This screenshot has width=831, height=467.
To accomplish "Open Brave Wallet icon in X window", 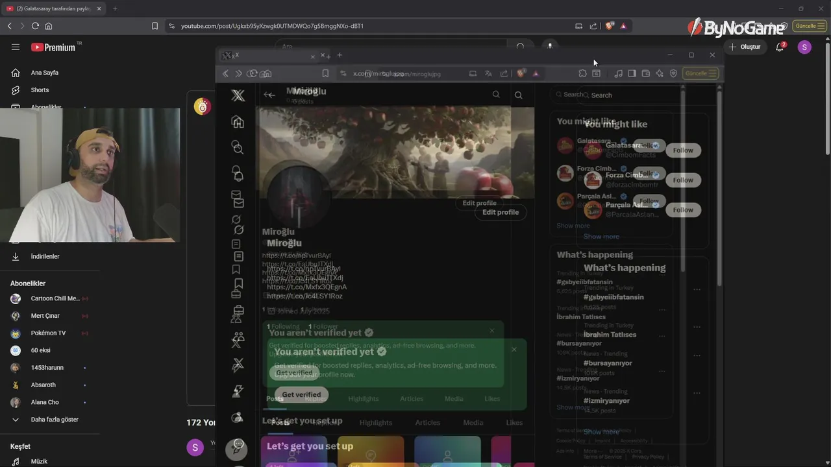I will click(x=646, y=73).
